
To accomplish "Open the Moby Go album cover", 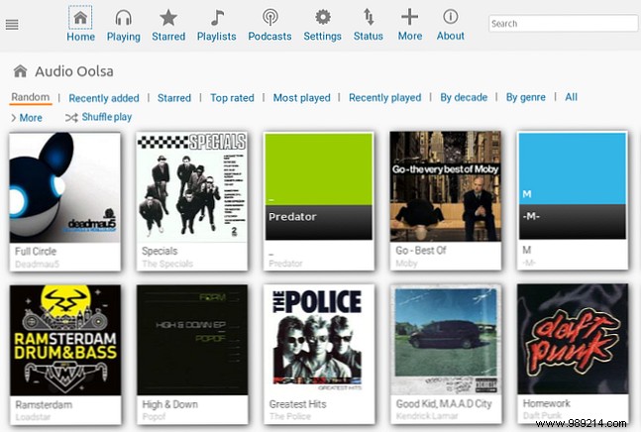I will [445, 186].
